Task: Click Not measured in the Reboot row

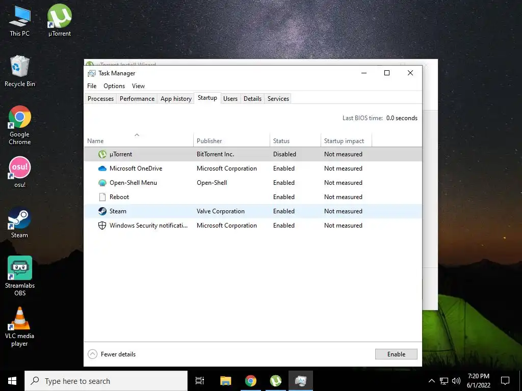Action: click(343, 197)
